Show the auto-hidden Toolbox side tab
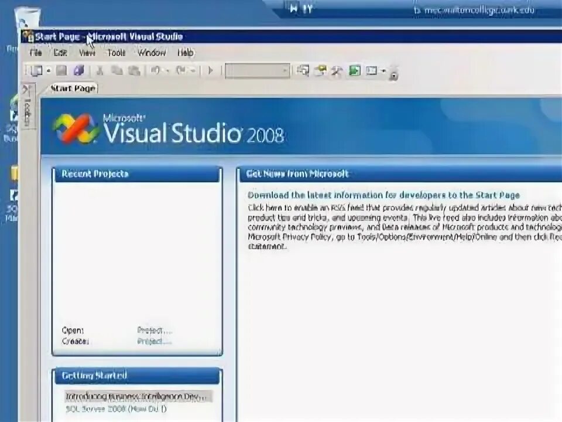Viewport: 562px width, 422px height. coord(29,106)
